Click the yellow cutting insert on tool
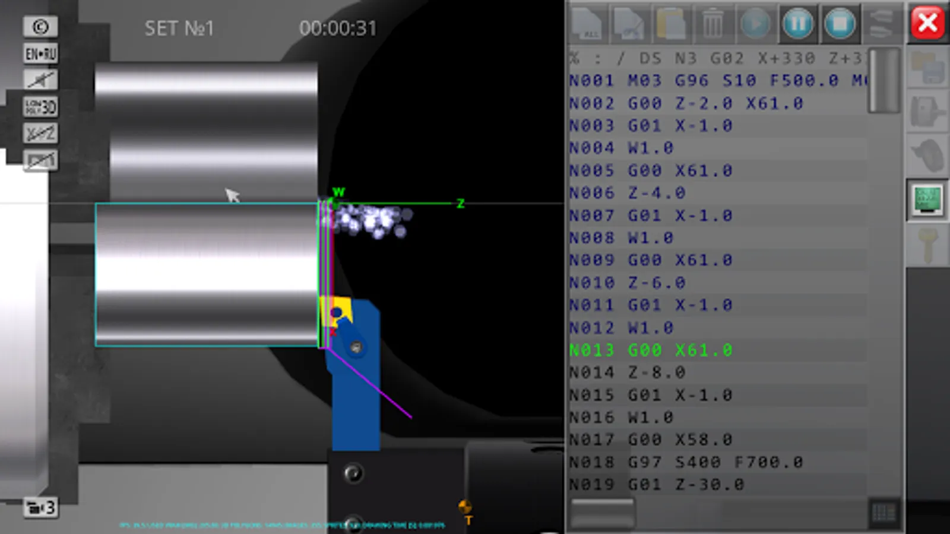Viewport: 950px width, 534px height. click(x=335, y=311)
